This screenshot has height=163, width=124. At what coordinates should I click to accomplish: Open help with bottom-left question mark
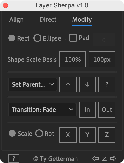point(14,159)
